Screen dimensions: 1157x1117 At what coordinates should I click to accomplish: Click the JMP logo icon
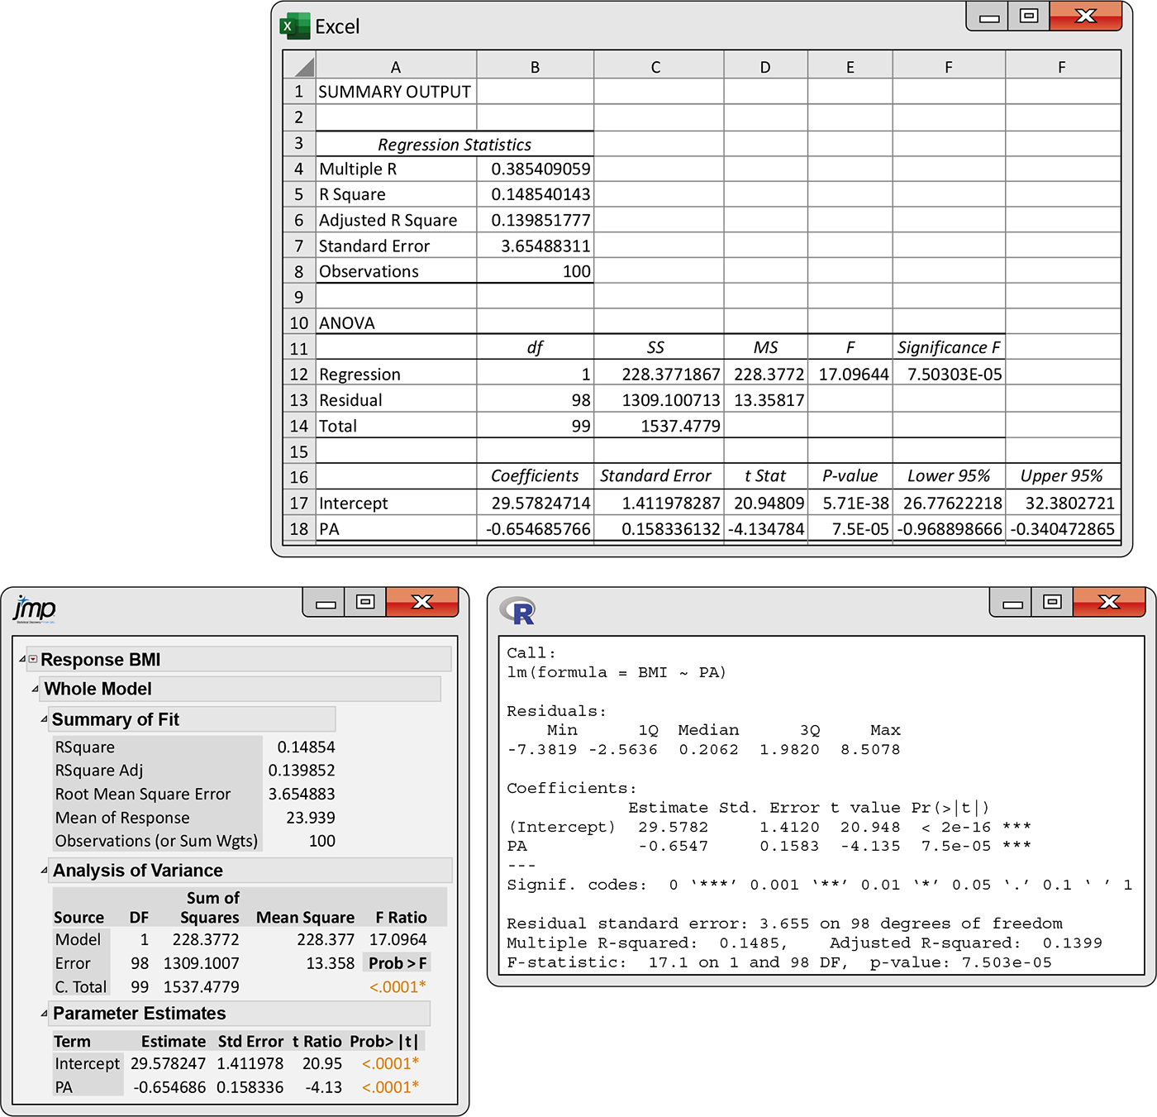[x=35, y=609]
